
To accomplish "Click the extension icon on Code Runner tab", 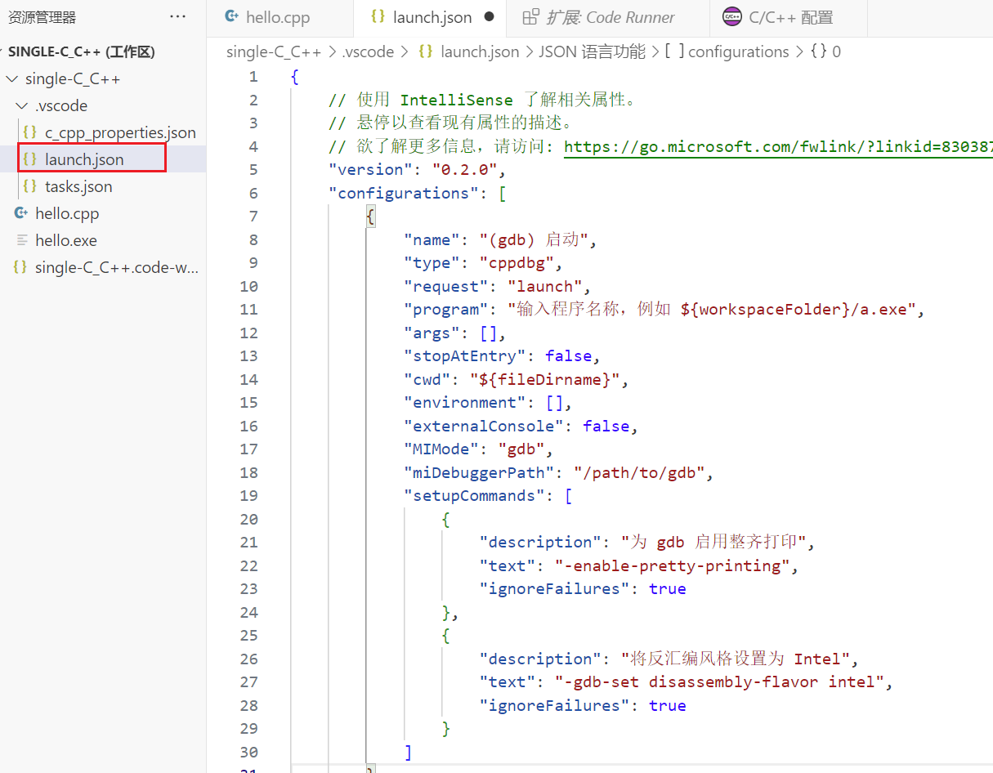I will (530, 17).
